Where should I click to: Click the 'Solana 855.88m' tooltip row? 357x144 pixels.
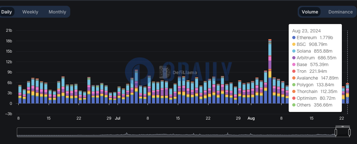point(313,51)
